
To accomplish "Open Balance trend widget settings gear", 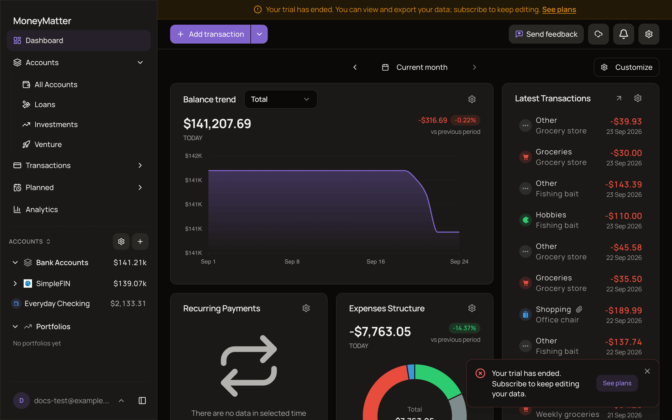I will tap(472, 99).
